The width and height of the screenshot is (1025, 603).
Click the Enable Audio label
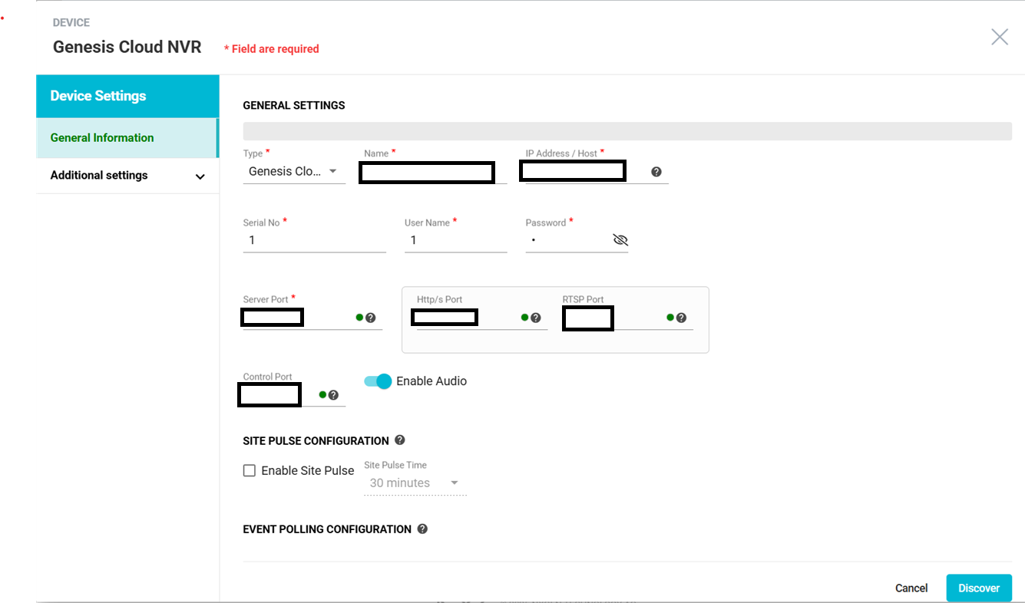point(431,381)
